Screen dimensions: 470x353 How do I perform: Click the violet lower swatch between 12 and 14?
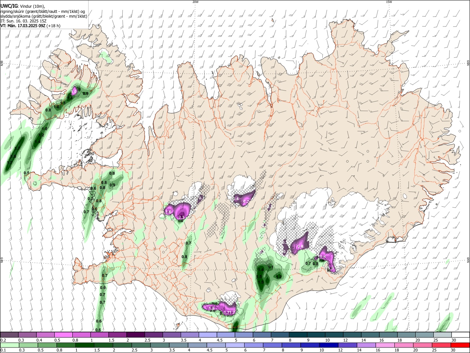[x=347, y=345]
